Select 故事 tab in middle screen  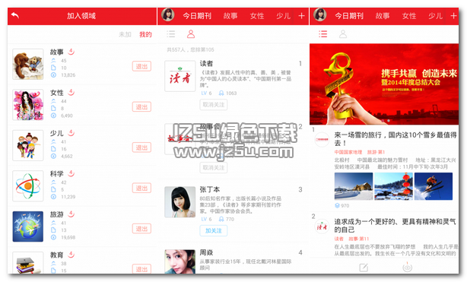[230, 16]
